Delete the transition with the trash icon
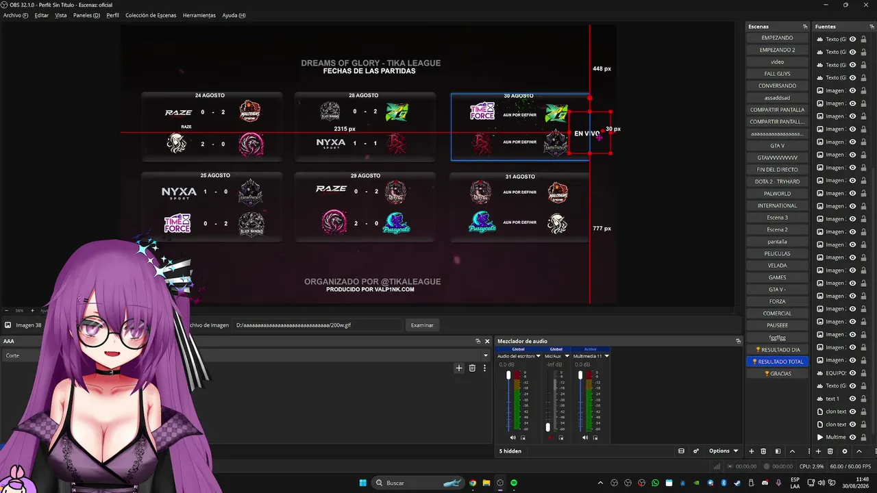877x493 pixels. [x=472, y=368]
